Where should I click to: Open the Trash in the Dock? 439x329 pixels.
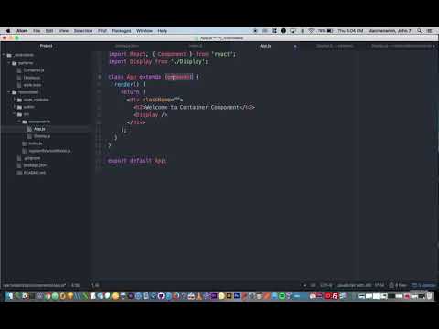[430, 296]
